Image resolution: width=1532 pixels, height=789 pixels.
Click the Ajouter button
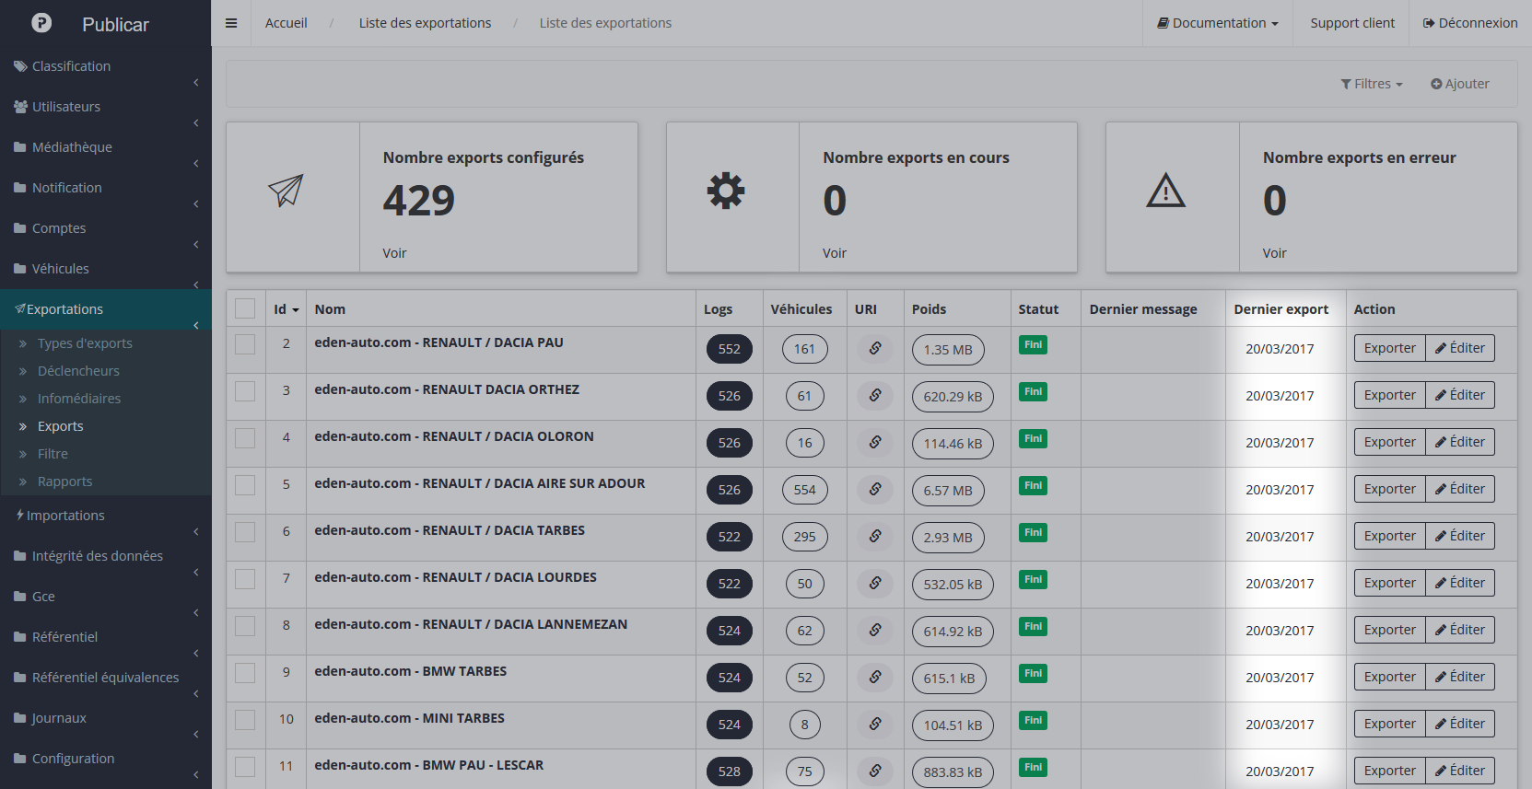coord(1459,84)
